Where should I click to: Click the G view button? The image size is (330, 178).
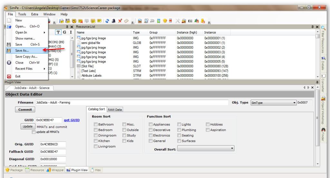[64, 32]
